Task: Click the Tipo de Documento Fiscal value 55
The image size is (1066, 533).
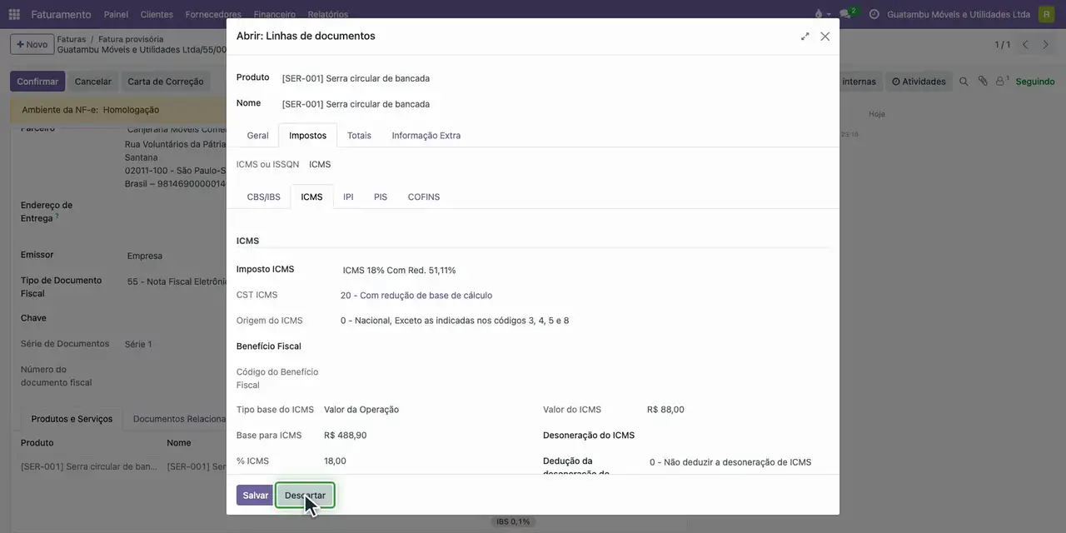Action: pos(177,282)
